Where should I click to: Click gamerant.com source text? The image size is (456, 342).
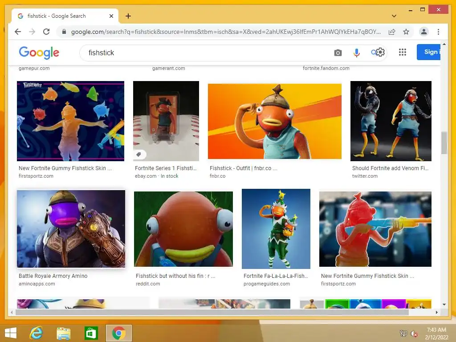coord(169,68)
